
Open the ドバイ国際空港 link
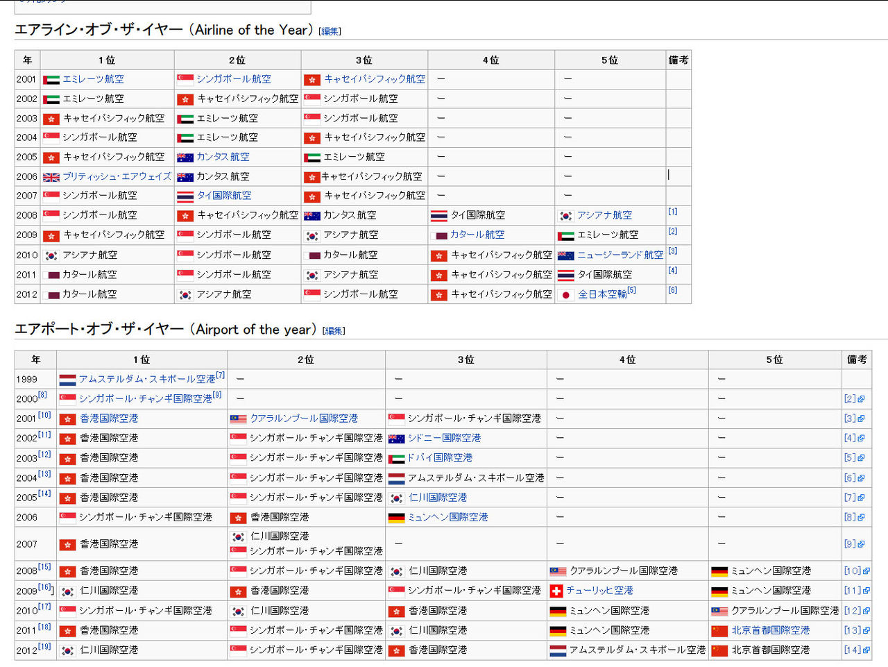point(440,457)
